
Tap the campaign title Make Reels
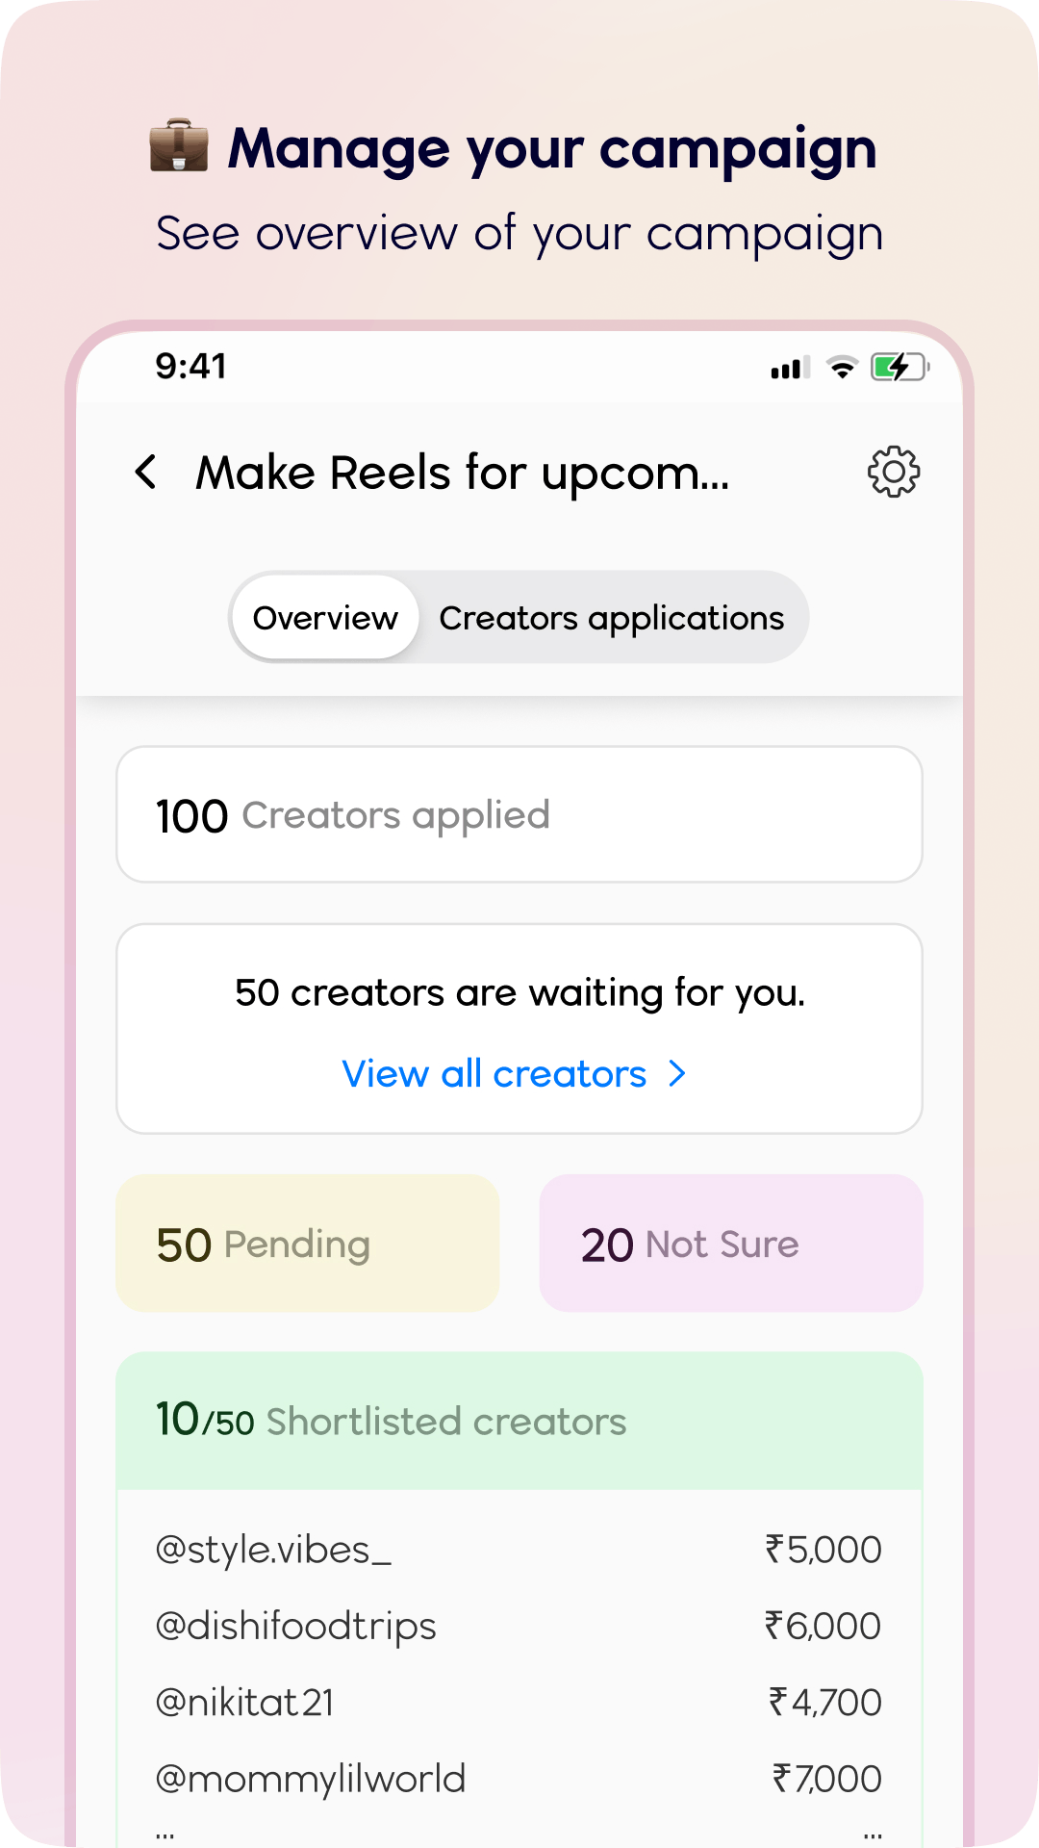click(x=463, y=474)
